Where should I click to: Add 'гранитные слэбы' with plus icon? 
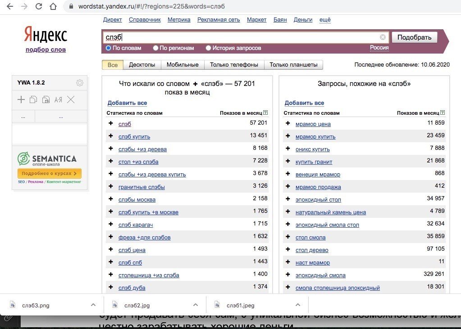(x=111, y=186)
